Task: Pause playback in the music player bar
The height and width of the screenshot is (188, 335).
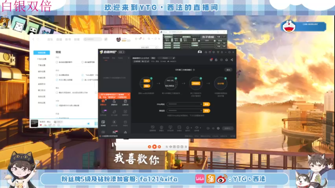Action: [x=96, y=123]
